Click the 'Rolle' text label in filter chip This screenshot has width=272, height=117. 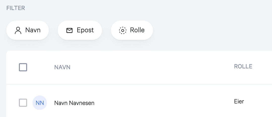(137, 30)
